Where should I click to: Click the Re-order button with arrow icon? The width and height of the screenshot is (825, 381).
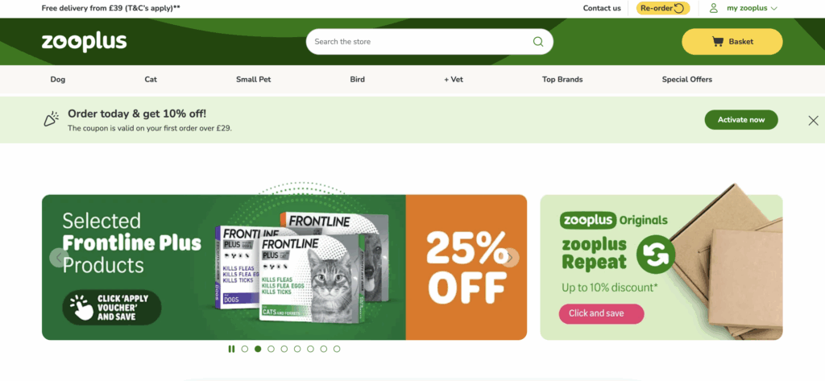tap(662, 8)
